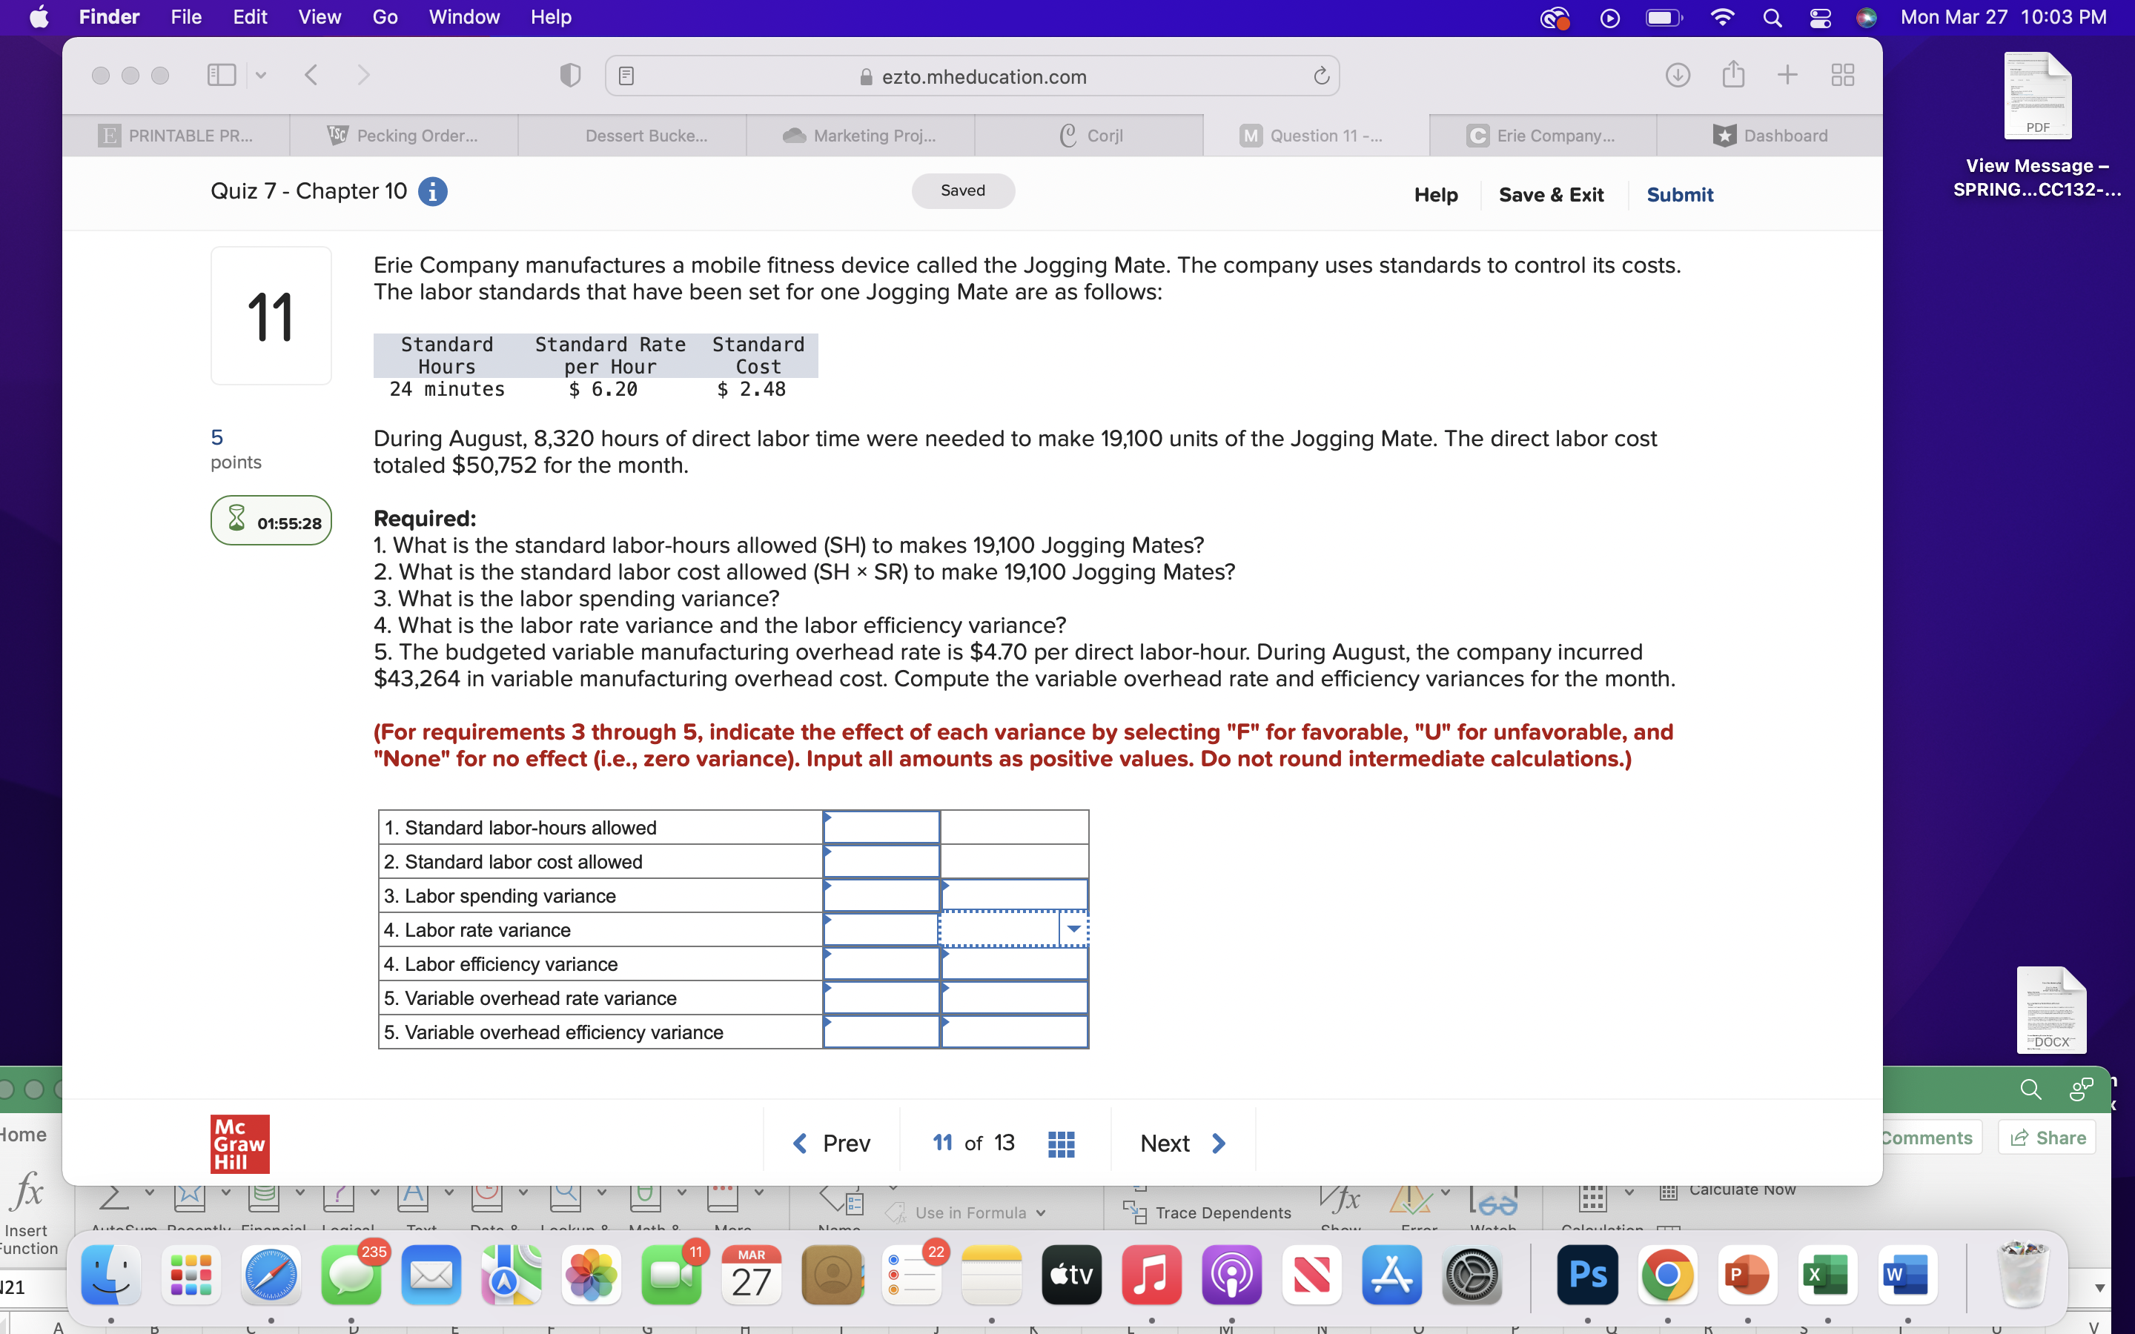Screen dimensions: 2135x1334
Task: Toggle the Safari sidebar
Action: tap(221, 74)
